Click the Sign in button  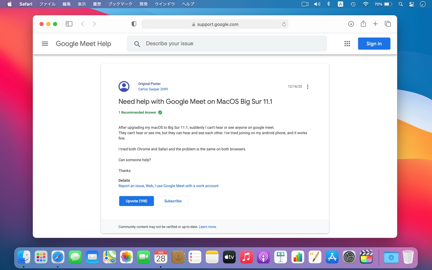click(374, 44)
